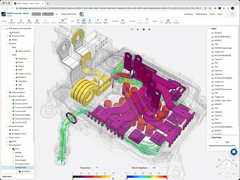The height and width of the screenshot is (180, 240).
Task: Click the iterations slider handle
Action: tap(236, 146)
